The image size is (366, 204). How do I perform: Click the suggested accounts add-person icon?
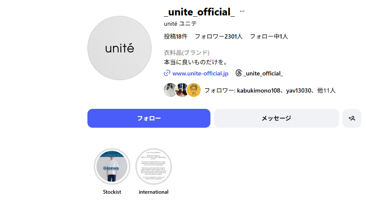352,118
